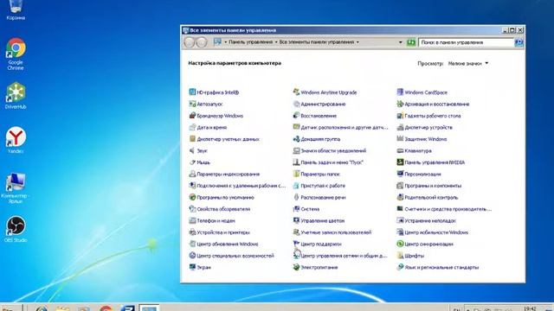Click the Мышь icon

pos(192,162)
